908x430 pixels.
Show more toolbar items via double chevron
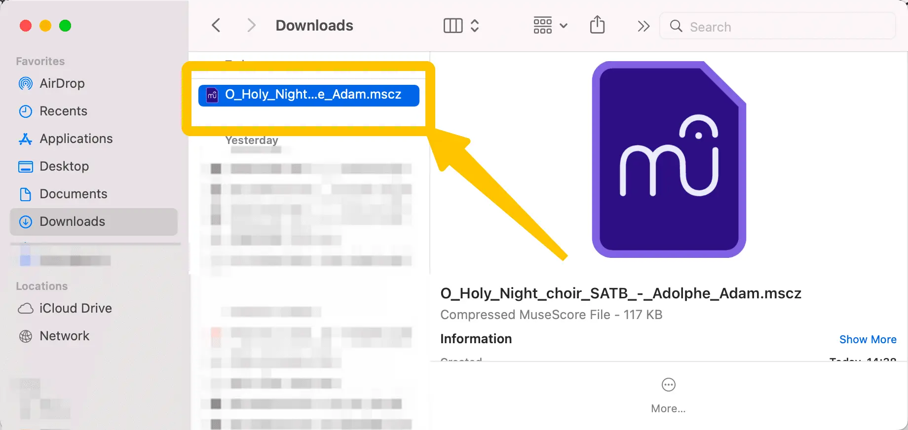pos(643,26)
